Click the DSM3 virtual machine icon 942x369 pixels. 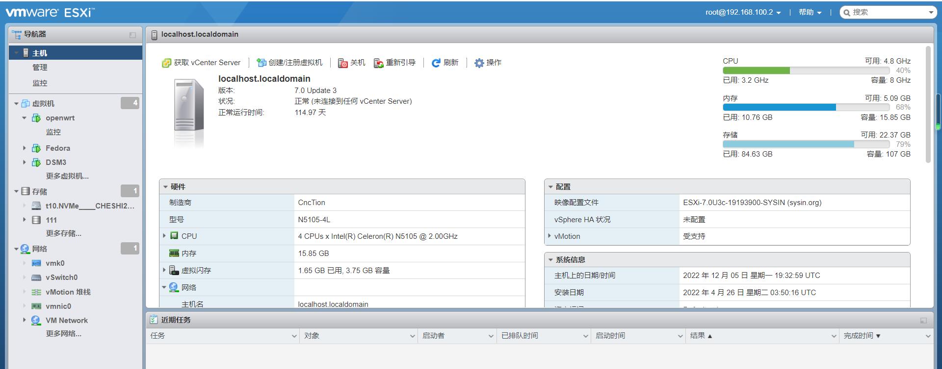coord(36,162)
